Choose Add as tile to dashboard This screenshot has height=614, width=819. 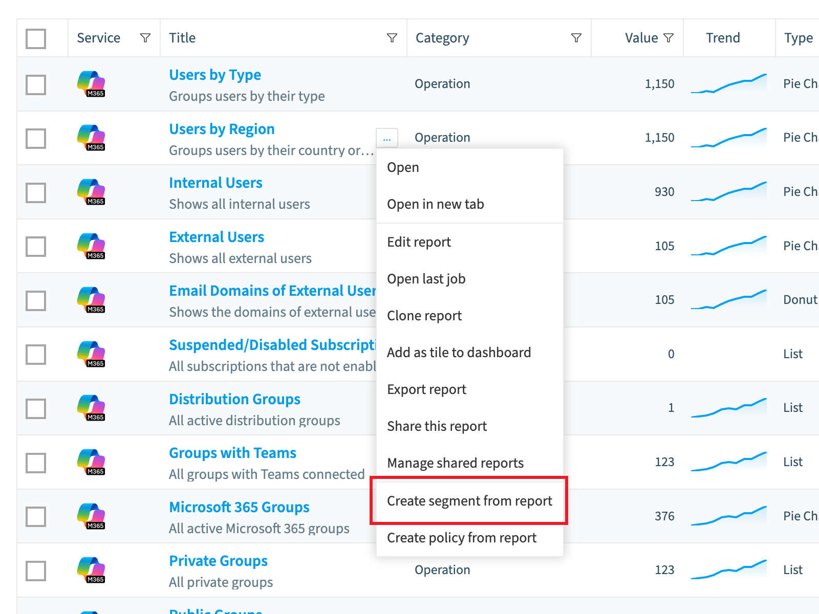470,353
